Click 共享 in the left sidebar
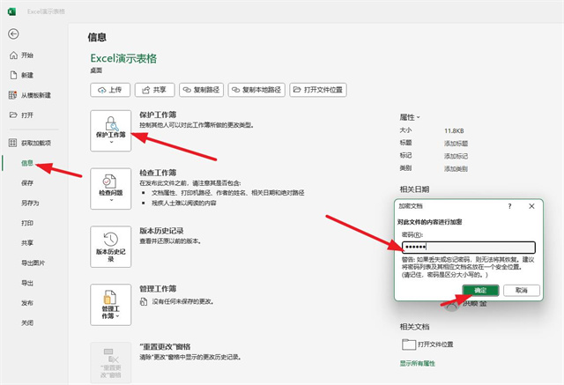 (27, 243)
